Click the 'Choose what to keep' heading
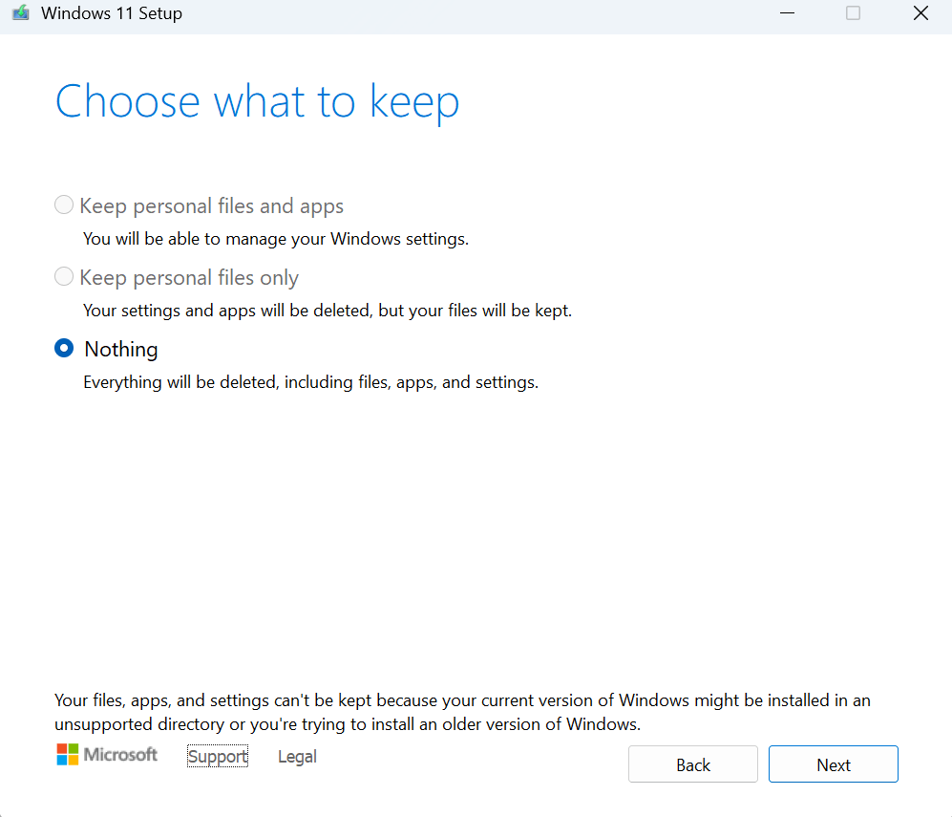952x817 pixels. tap(258, 102)
